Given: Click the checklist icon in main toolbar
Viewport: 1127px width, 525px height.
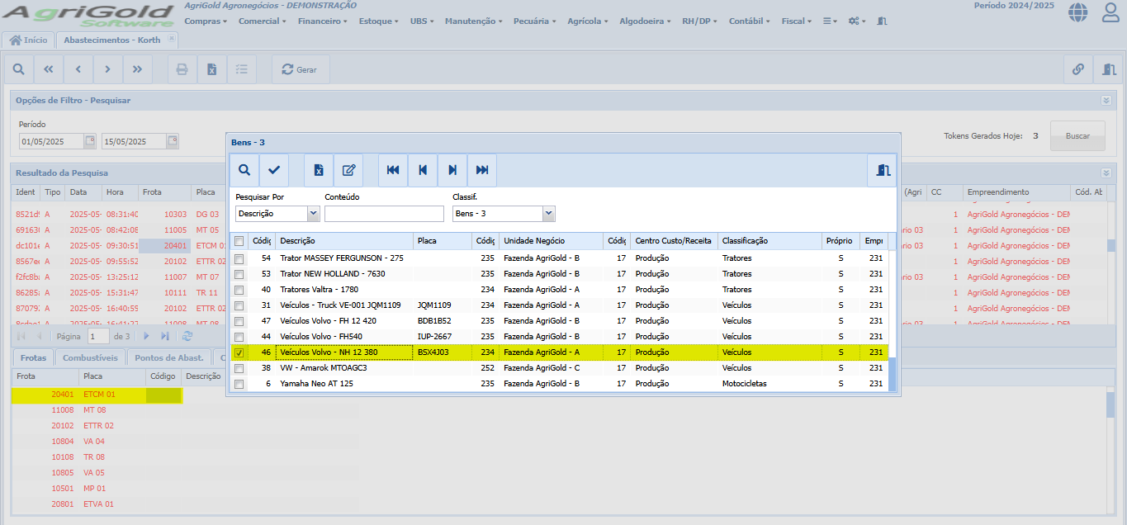Looking at the screenshot, I should tap(242, 69).
